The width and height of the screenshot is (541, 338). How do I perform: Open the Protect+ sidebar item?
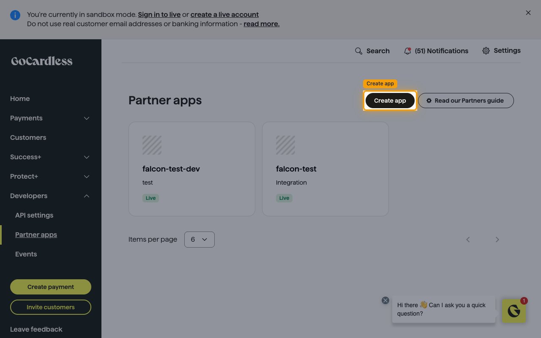pos(24,176)
